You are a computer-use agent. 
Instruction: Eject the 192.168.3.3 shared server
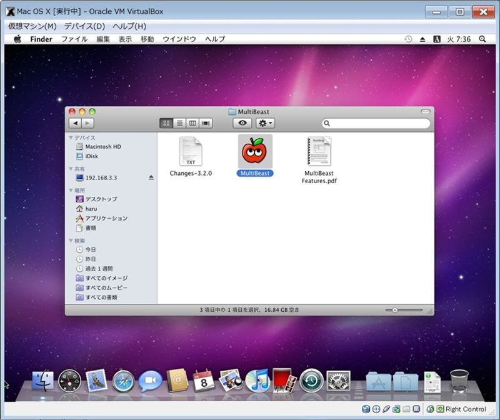click(x=151, y=177)
